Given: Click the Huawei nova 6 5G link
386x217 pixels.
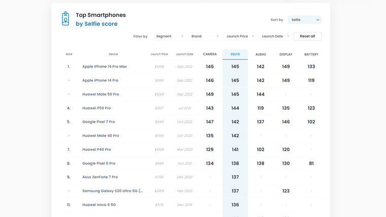Looking at the screenshot, I should click(99, 205).
